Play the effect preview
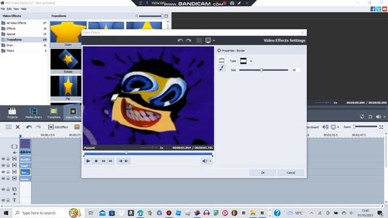 point(88,161)
